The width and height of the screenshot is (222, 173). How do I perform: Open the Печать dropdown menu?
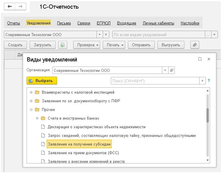coord(114,45)
